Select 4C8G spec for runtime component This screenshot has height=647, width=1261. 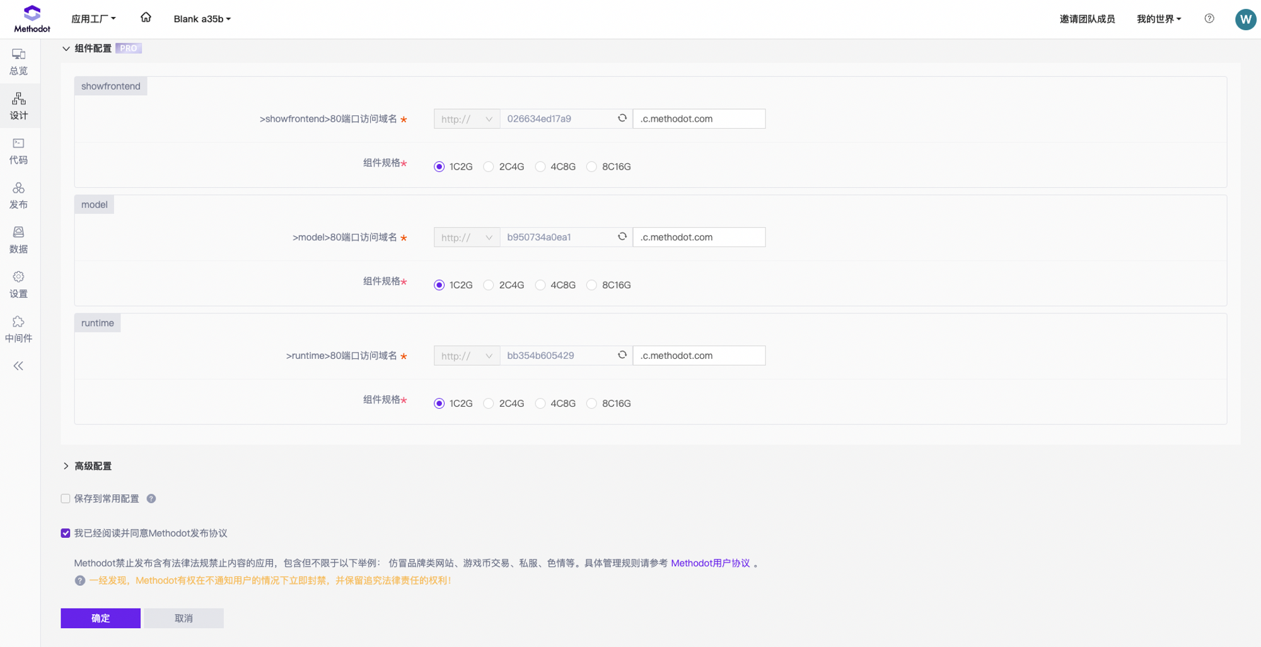(x=540, y=403)
